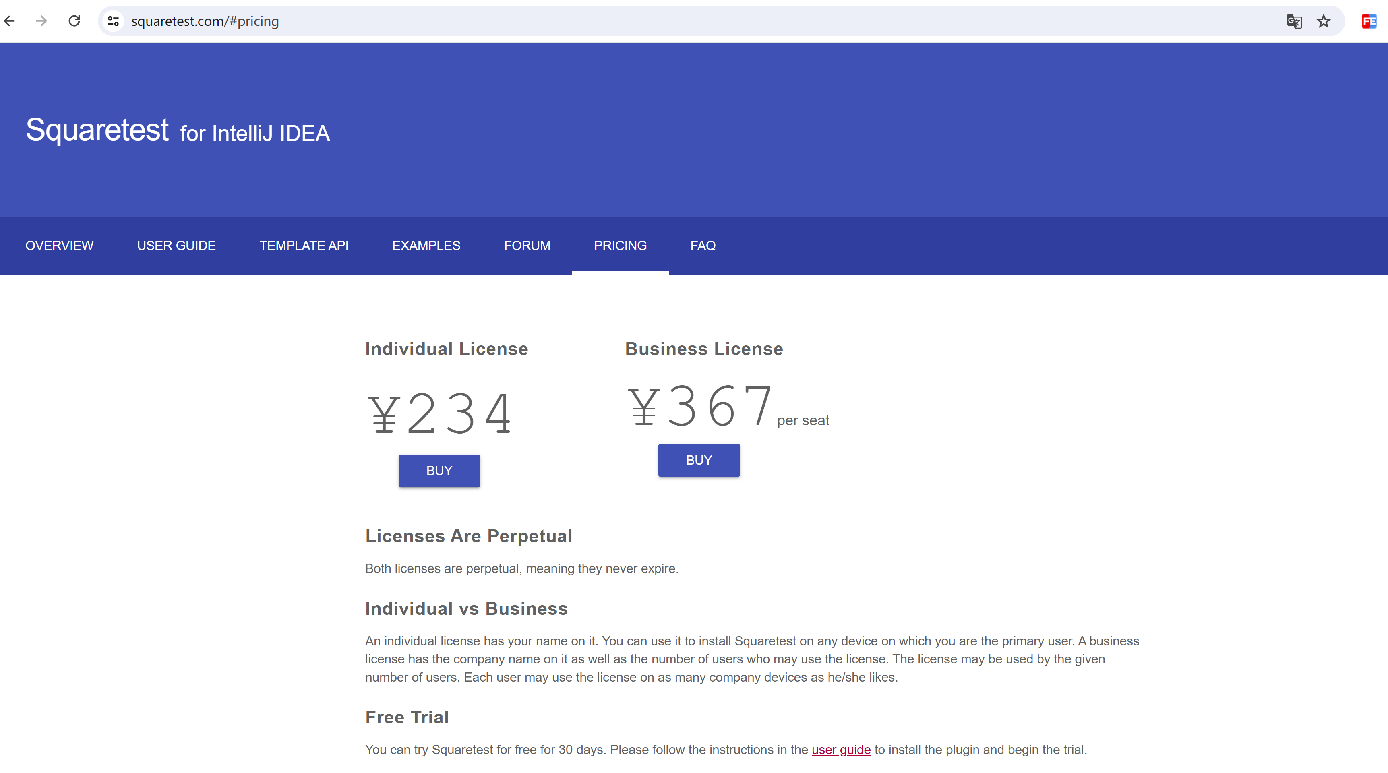The width and height of the screenshot is (1388, 773).
Task: Click the Free Trial heading
Action: click(407, 717)
